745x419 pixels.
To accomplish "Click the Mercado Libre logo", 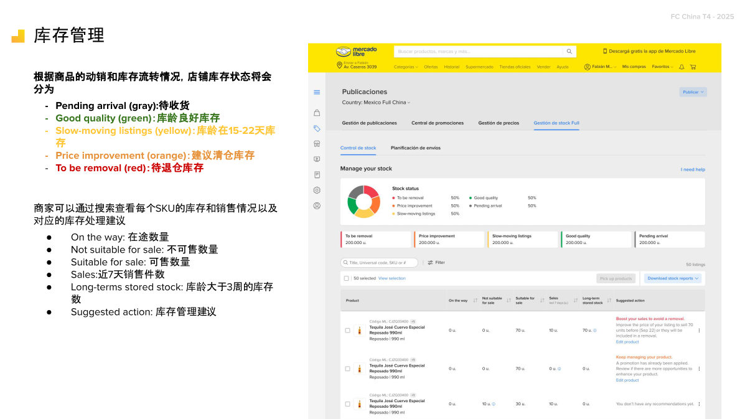I will tap(357, 51).
